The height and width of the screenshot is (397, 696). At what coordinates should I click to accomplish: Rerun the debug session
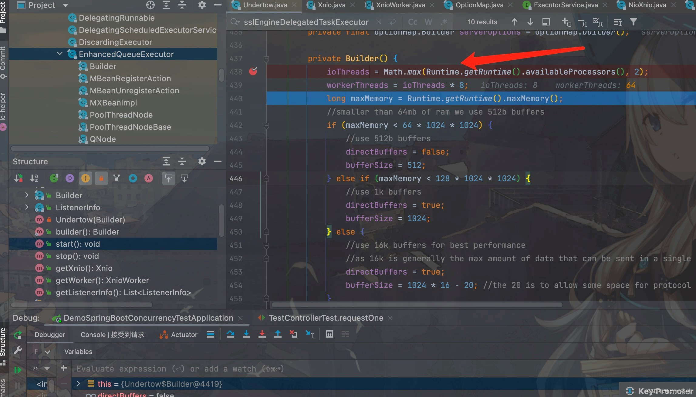tap(18, 335)
